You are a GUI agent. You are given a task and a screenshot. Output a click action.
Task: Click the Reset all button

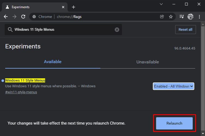tap(186, 30)
